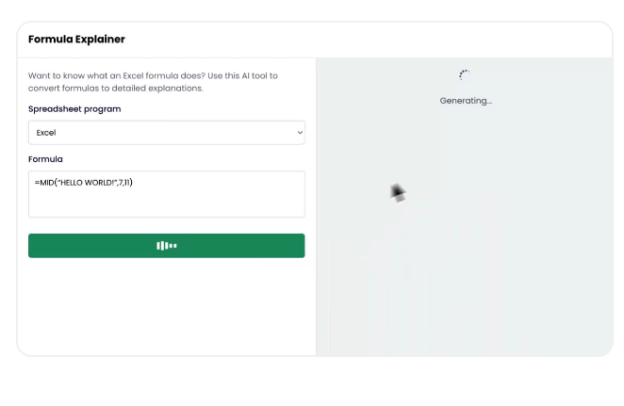Expand the Spreadsheet program chevron arrow
Image resolution: width=624 pixels, height=406 pixels.
coord(300,133)
